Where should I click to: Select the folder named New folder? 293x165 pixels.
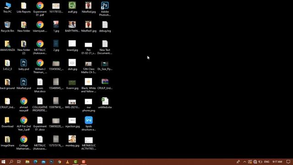point(24,27)
